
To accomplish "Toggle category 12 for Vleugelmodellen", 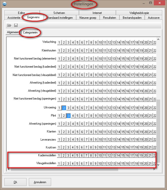I will [109, 163].
